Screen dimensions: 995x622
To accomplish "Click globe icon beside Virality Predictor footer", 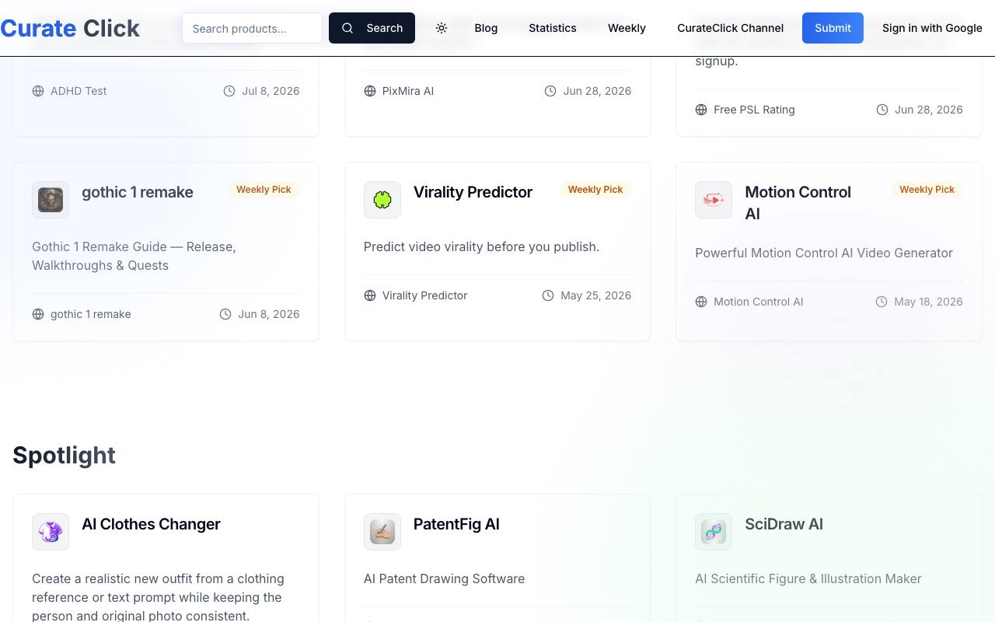I will point(370,295).
